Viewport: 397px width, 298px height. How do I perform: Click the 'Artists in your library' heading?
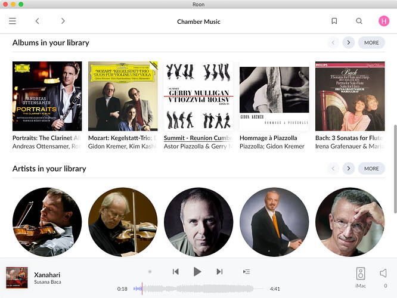[49, 169]
